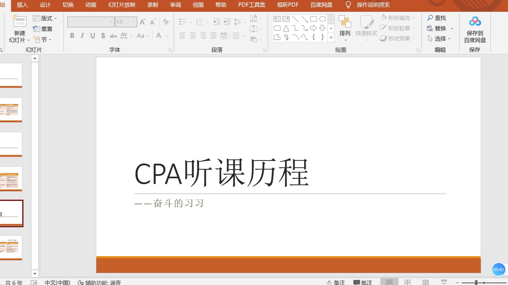508x285 pixels.
Task: Click the New Slide icon
Action: click(19, 21)
